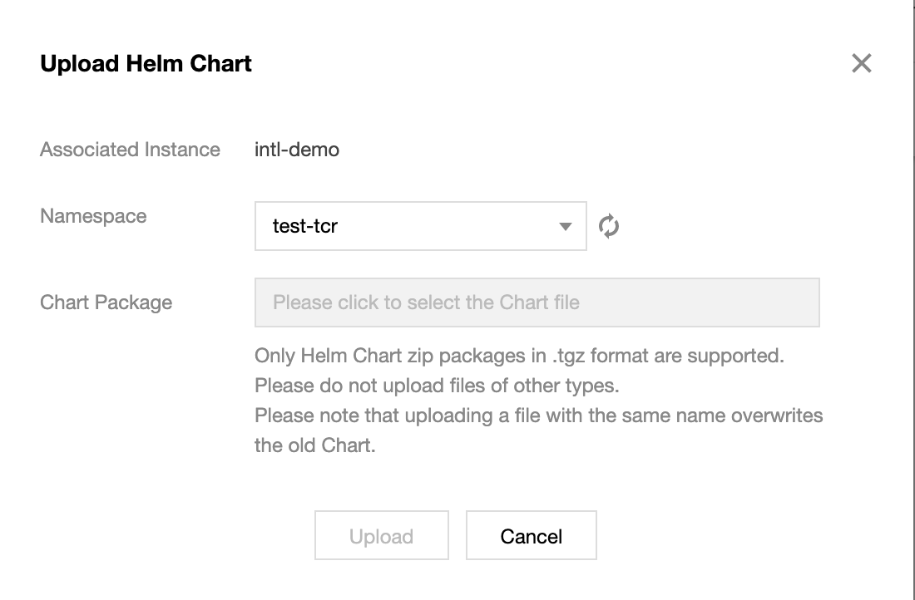
Task: Open the Namespace dropdown showing test-tcr
Action: coord(420,226)
